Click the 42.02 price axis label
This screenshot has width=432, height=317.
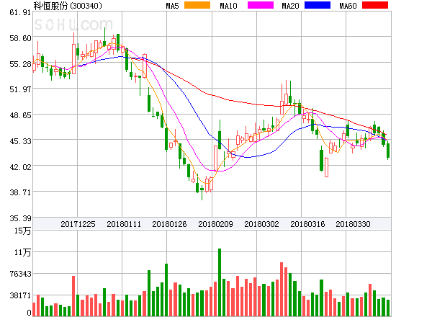(20, 167)
